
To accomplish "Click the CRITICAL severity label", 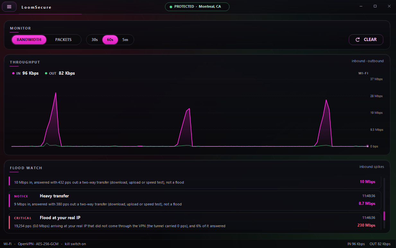I will click(x=23, y=218).
